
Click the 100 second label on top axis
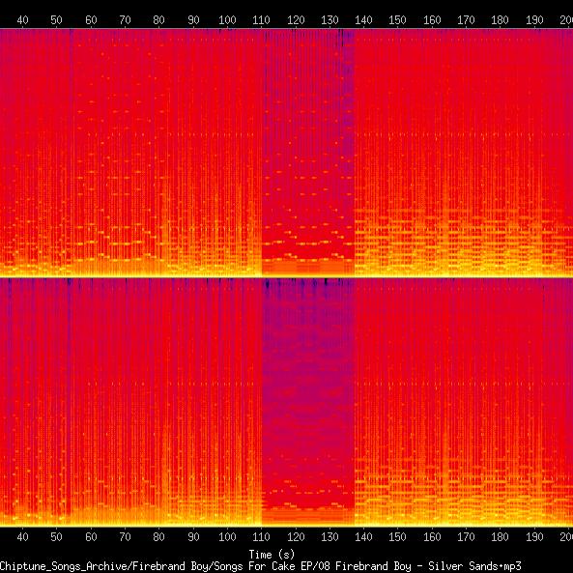click(x=227, y=20)
